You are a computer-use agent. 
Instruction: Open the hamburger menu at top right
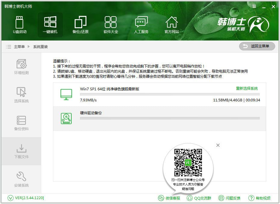click(254, 6)
